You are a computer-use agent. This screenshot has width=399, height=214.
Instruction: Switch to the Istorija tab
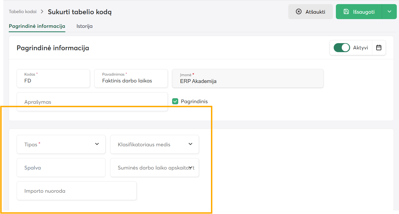pyautogui.click(x=84, y=26)
